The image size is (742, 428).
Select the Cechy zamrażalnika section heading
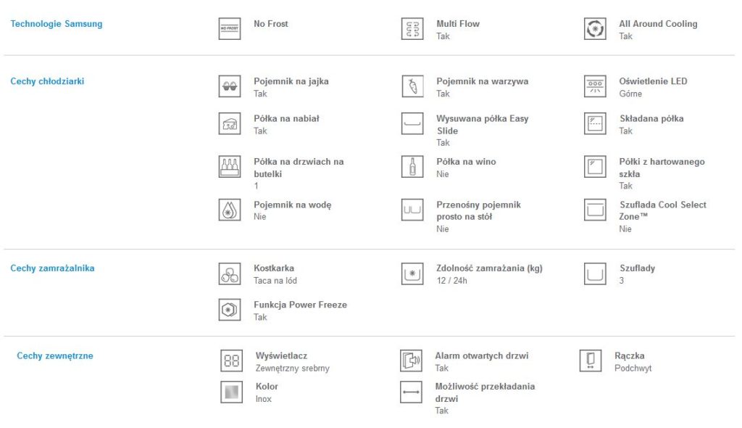pyautogui.click(x=52, y=268)
